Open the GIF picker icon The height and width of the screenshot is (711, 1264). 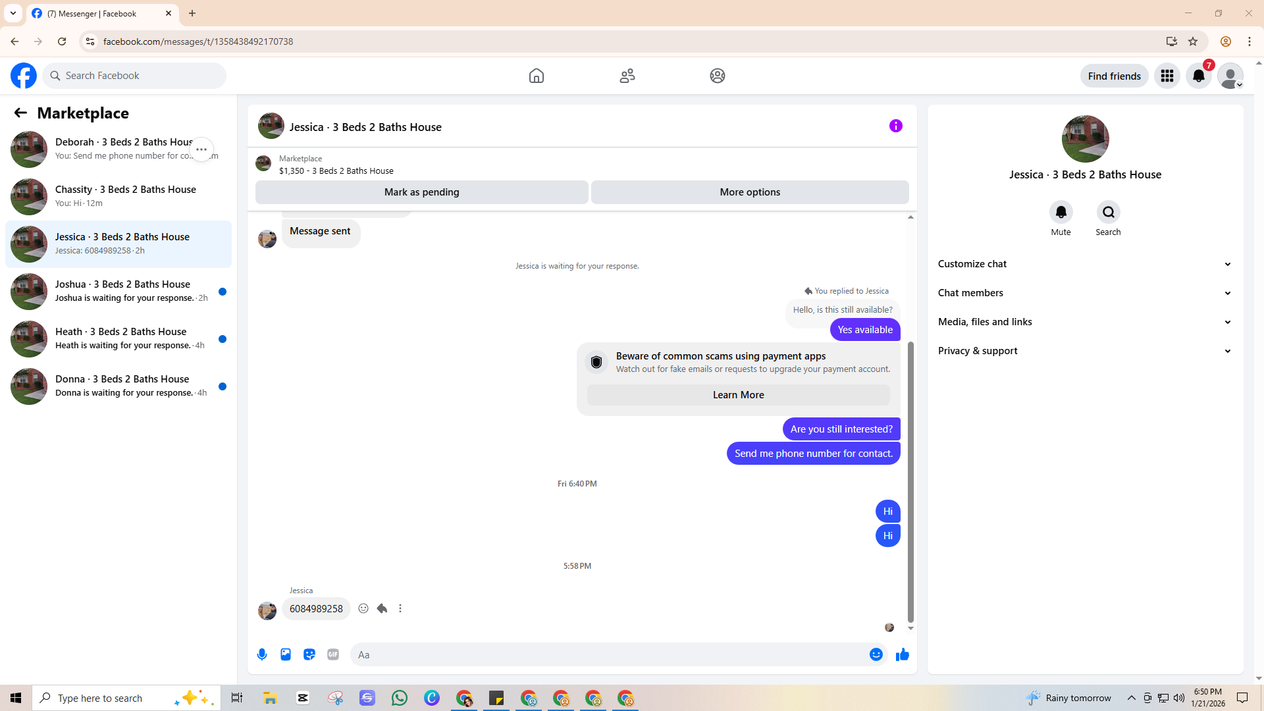click(333, 654)
